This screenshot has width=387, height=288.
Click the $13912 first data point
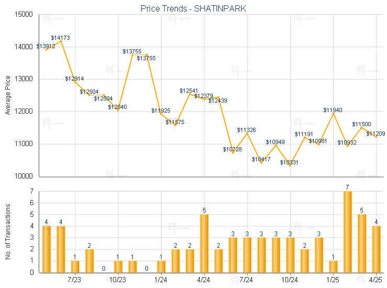pyautogui.click(x=47, y=50)
